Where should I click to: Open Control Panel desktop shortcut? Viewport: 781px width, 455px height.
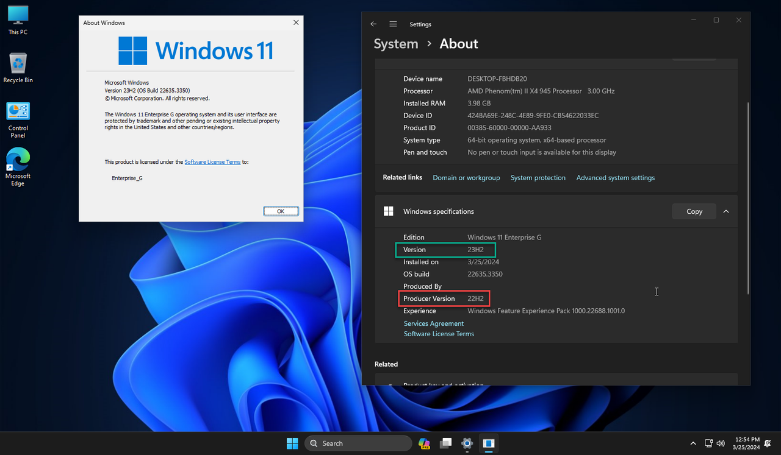coord(18,119)
